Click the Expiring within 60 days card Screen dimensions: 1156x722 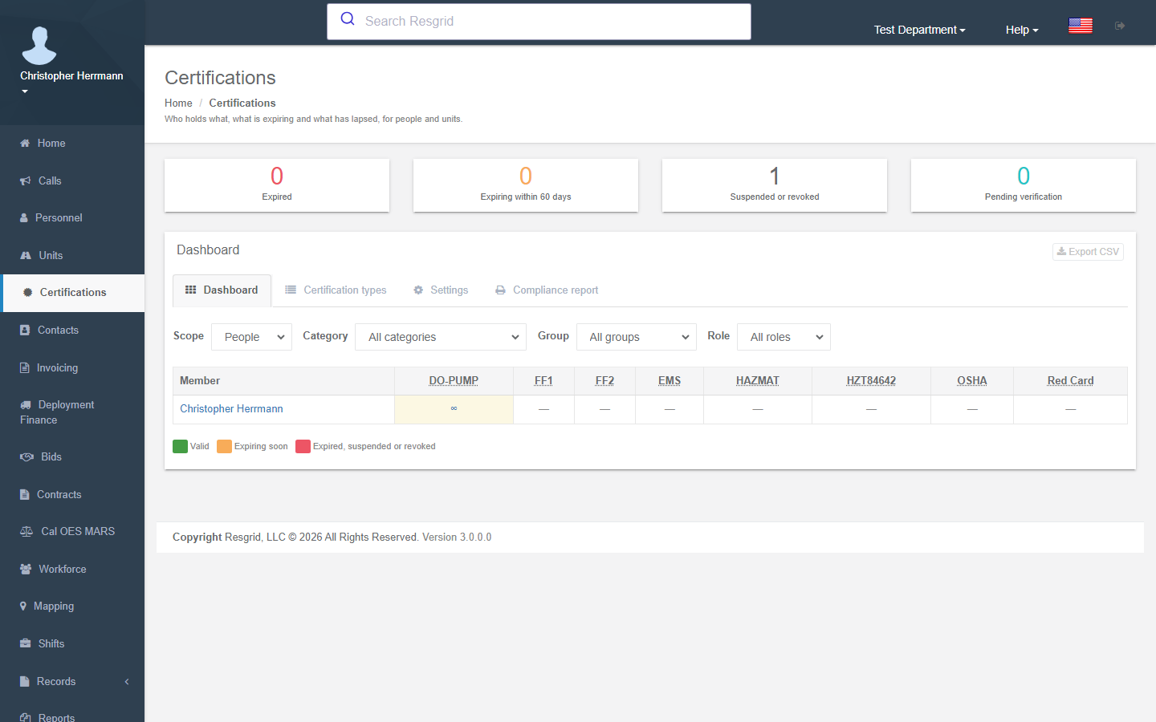coord(526,185)
